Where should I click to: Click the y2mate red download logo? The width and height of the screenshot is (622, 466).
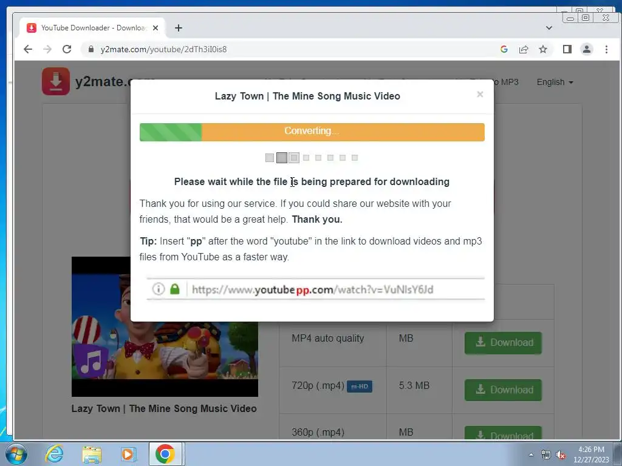(55, 81)
